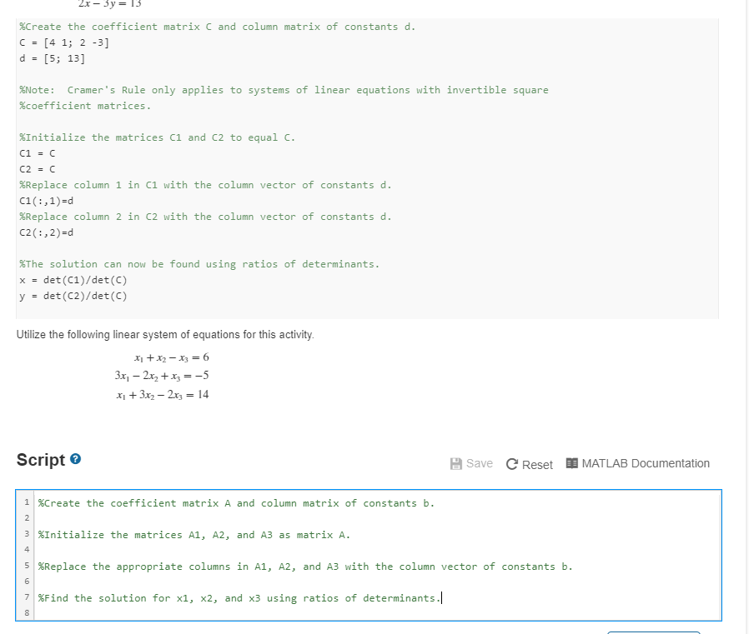Click the Script section heading
The width and height of the screenshot is (749, 634).
point(42,459)
